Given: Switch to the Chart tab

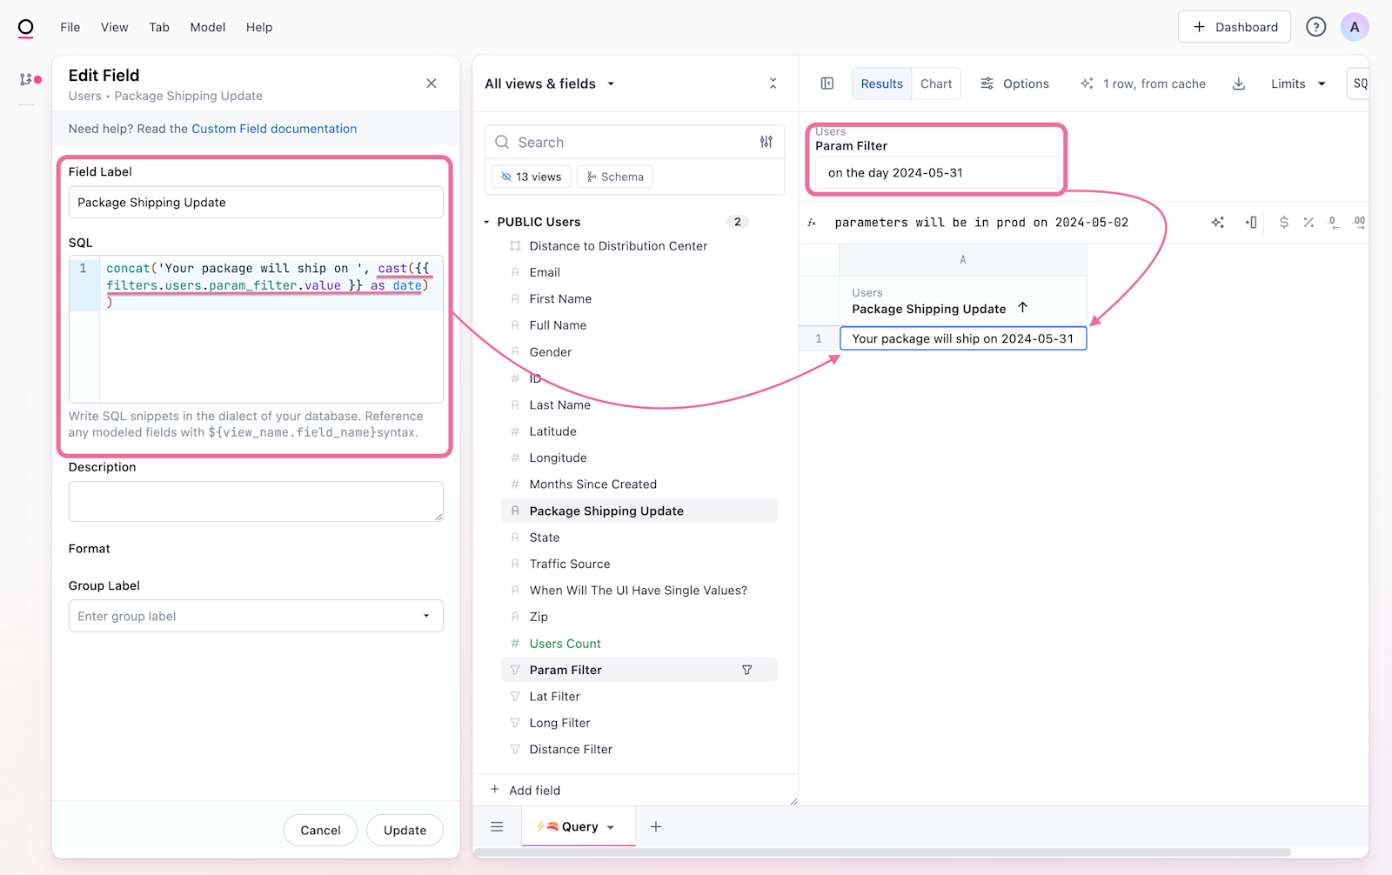Looking at the screenshot, I should tap(936, 83).
